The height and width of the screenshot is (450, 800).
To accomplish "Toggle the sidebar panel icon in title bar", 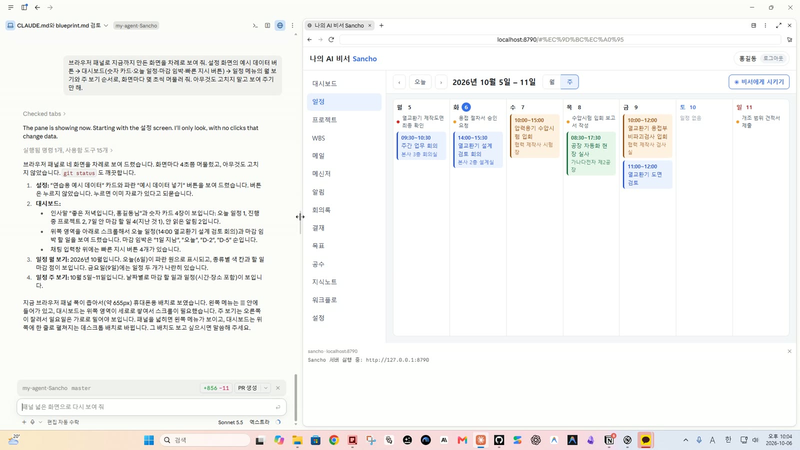I will pyautogui.click(x=24, y=7).
